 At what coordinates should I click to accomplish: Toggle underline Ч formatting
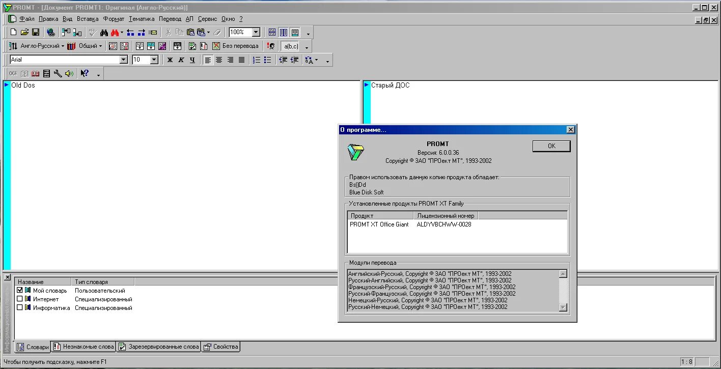[192, 60]
